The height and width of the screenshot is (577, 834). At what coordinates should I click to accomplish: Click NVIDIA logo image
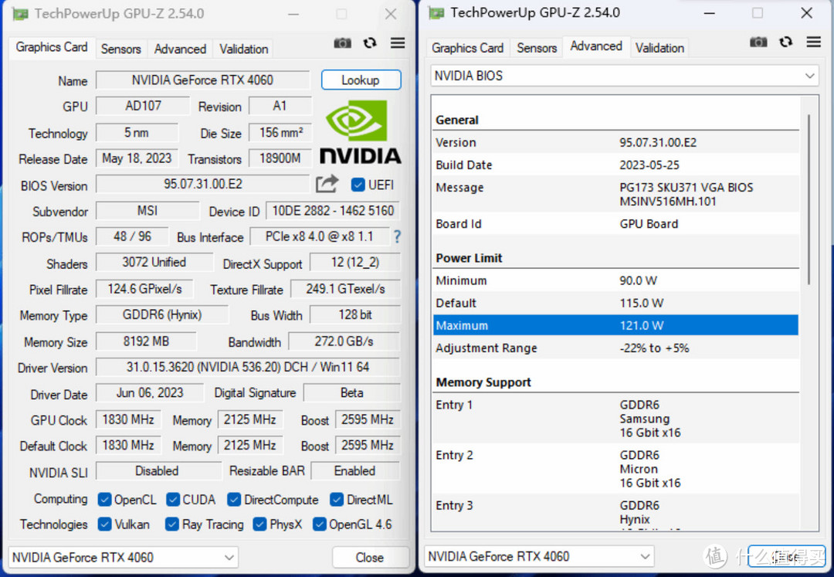pyautogui.click(x=360, y=132)
